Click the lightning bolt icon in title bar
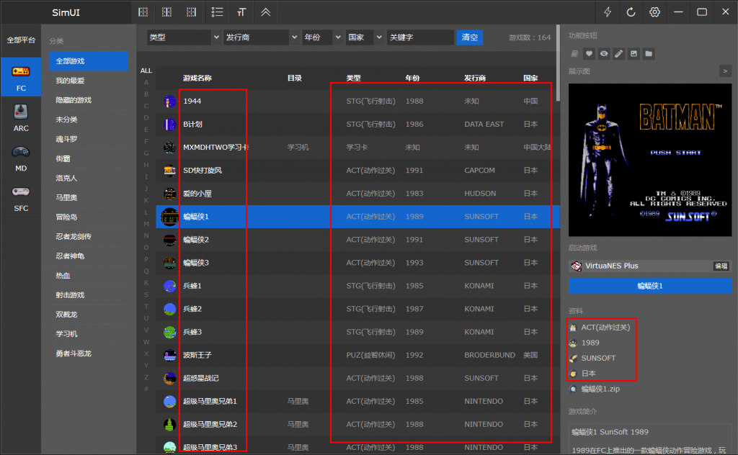 (x=608, y=12)
